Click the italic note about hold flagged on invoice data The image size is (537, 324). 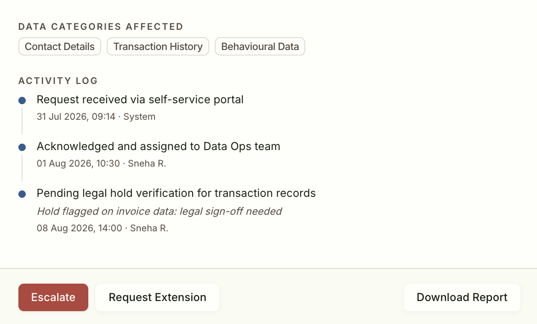point(159,211)
